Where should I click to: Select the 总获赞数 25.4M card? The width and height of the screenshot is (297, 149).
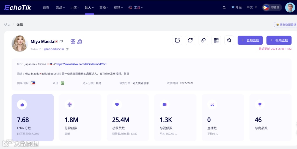point(128,118)
